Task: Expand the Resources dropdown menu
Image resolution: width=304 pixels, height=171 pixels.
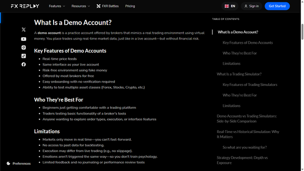Action: [x=81, y=6]
